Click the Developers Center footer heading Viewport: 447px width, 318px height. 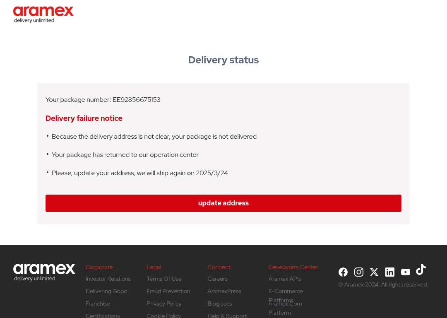pos(293,267)
